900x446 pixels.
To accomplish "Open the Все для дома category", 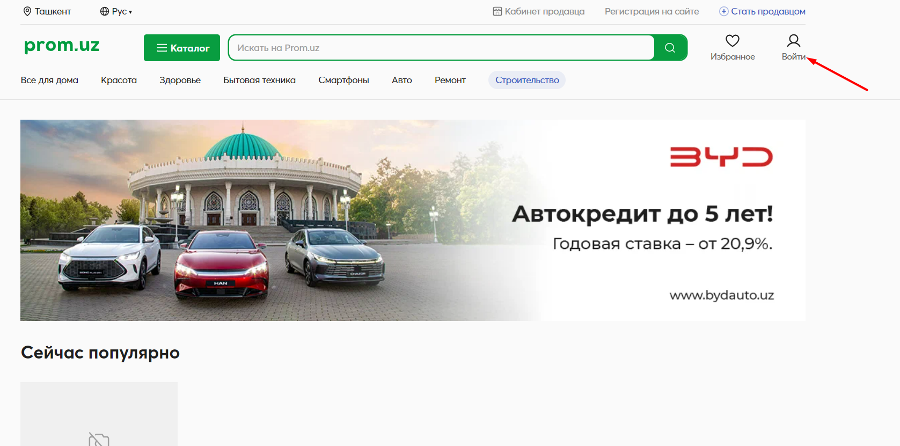I will [x=49, y=80].
